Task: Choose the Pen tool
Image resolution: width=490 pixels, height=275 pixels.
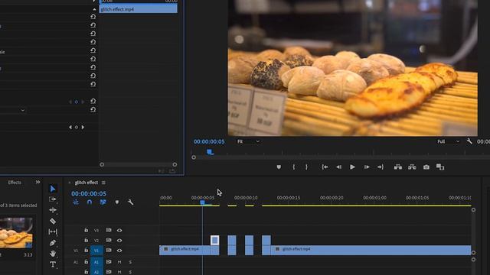Action: click(53, 243)
